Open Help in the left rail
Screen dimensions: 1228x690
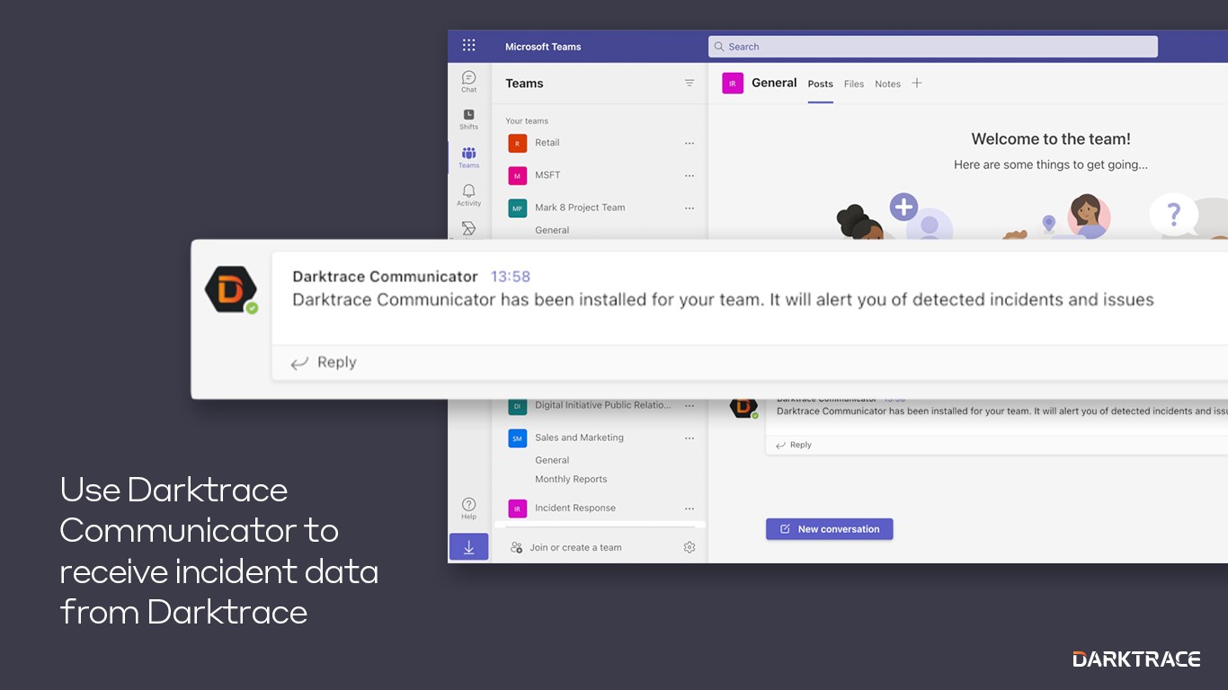tap(468, 509)
